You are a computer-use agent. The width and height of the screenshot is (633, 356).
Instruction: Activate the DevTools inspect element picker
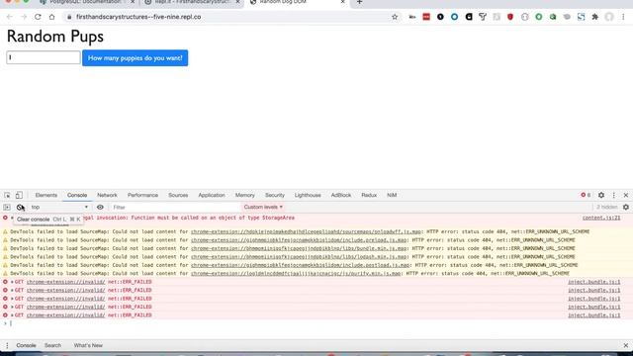(7, 196)
